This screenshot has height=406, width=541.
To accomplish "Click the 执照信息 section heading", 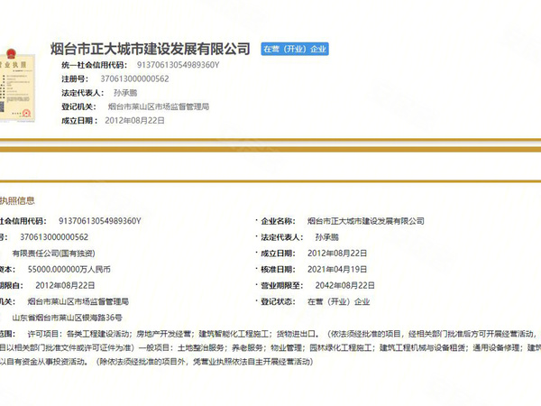I will pyautogui.click(x=17, y=200).
